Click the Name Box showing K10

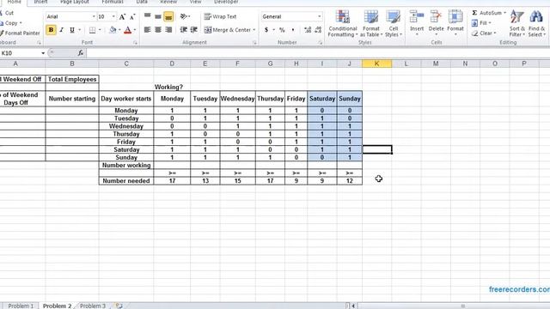tap(21, 53)
